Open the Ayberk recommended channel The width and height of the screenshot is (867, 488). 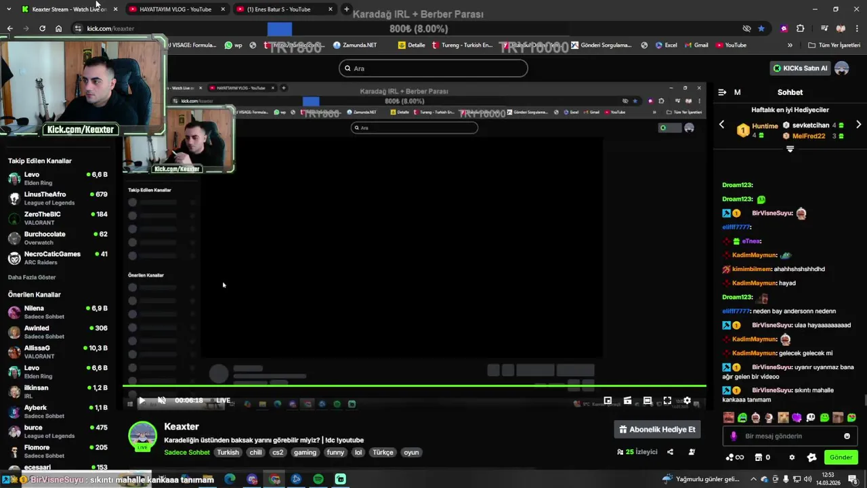[x=58, y=411]
